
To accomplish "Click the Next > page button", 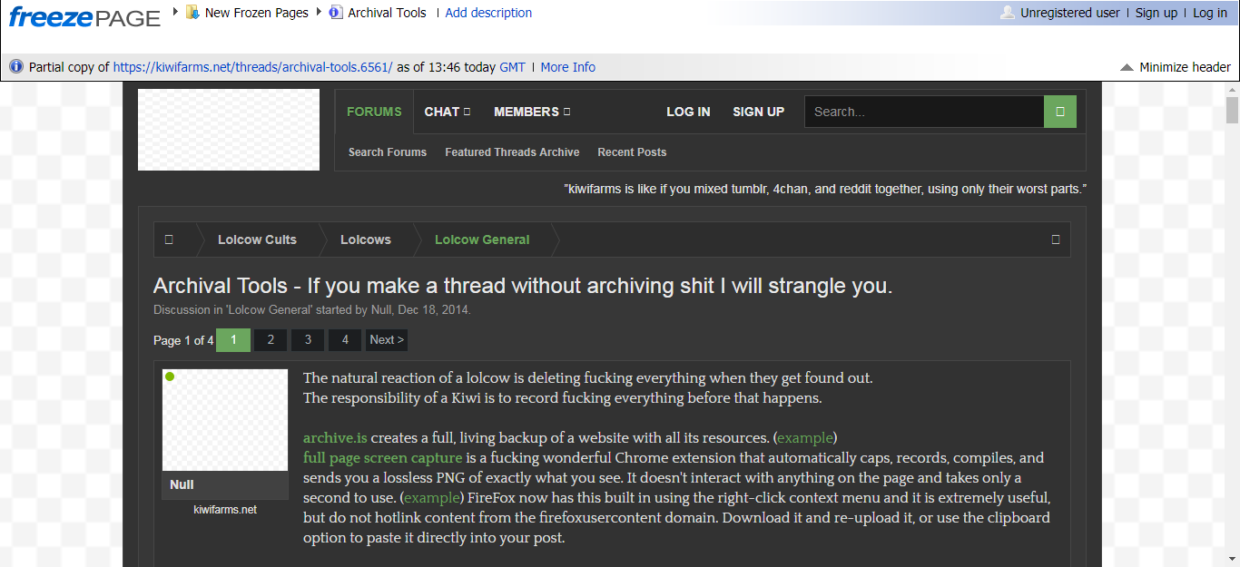I will tap(387, 340).
